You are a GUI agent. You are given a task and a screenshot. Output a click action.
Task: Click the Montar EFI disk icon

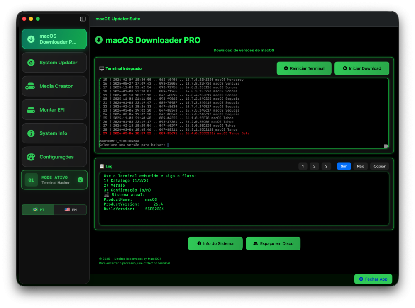[x=31, y=110]
